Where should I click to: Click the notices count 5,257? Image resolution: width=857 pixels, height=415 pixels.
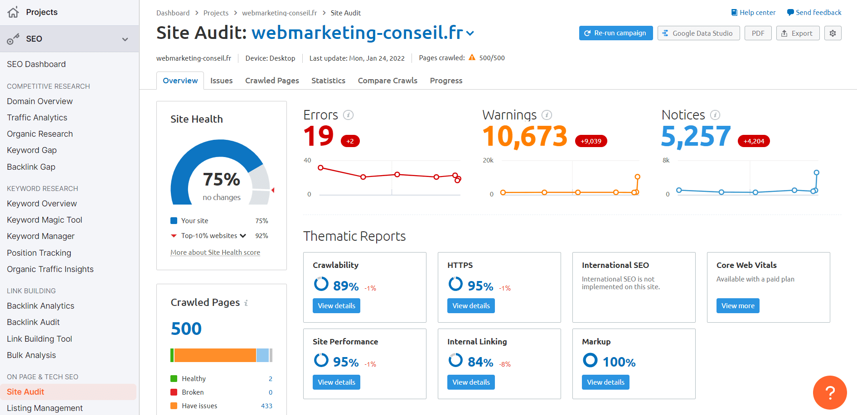[696, 136]
